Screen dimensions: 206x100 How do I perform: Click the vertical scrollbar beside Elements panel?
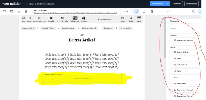tap(165, 37)
